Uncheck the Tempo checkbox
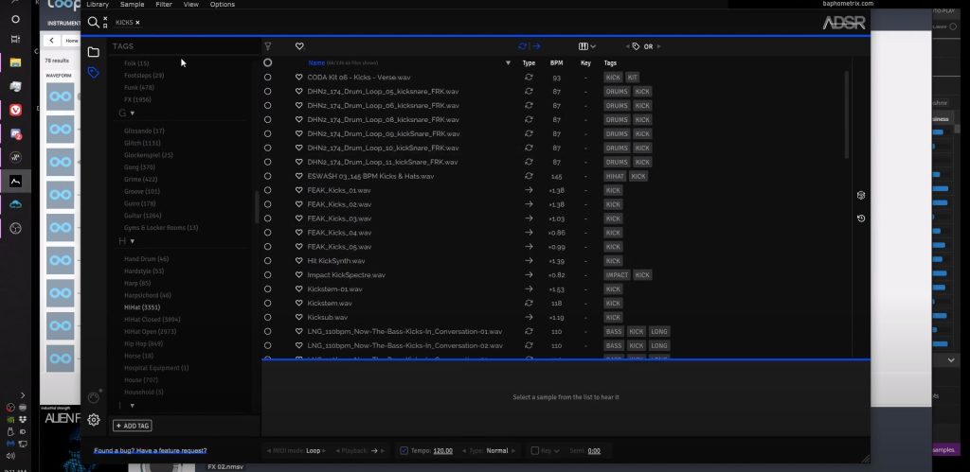The width and height of the screenshot is (970, 472). (404, 450)
